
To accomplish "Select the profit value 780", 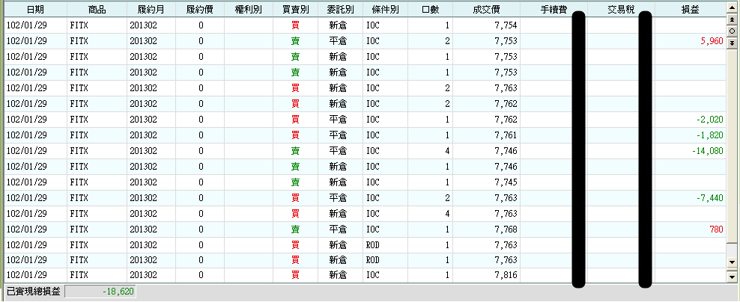I will tap(716, 229).
